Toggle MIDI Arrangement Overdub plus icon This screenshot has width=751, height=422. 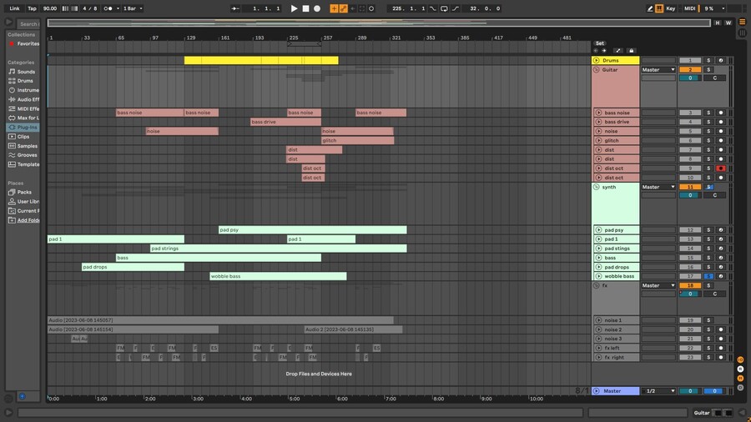tap(334, 8)
